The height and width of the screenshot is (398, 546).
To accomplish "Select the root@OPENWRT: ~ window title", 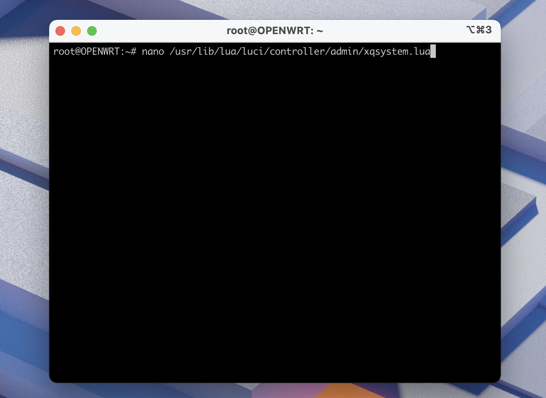I will (275, 31).
